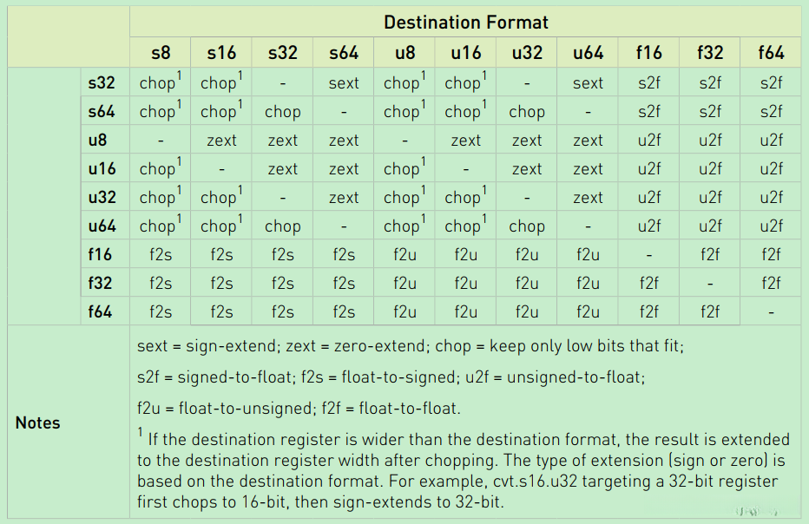Click the u8 column header
This screenshot has height=524, width=809.
coord(404,53)
